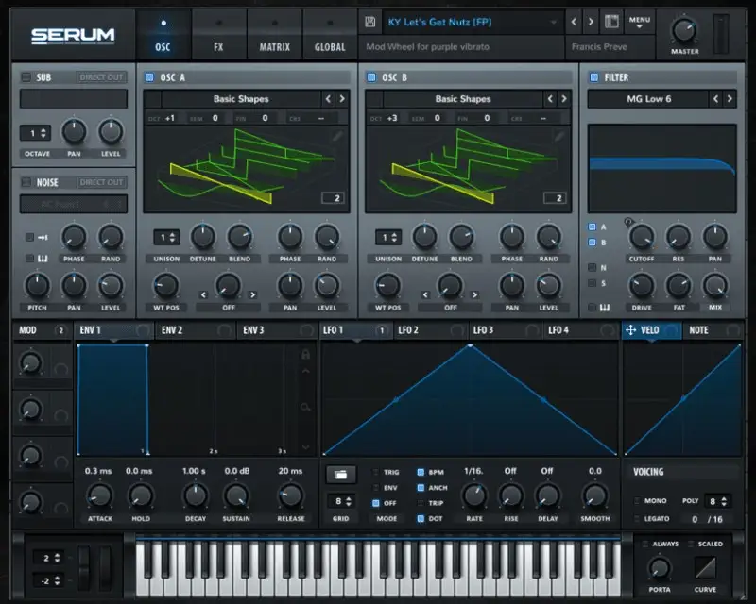This screenshot has width=756, height=604.
Task: Click the pencil edit icon in OSC A
Action: [x=337, y=136]
